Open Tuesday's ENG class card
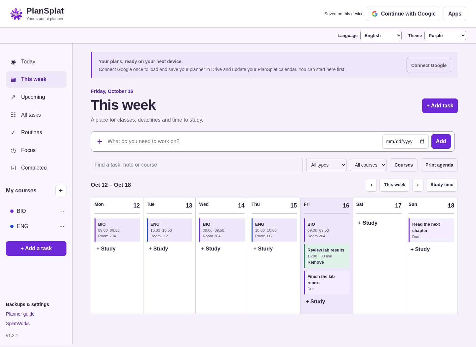This screenshot has width=476, height=347. [x=170, y=230]
